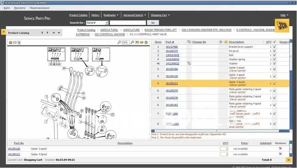Move up in Product Catalog navigation
This screenshot has height=168, width=297.
coord(54,32)
